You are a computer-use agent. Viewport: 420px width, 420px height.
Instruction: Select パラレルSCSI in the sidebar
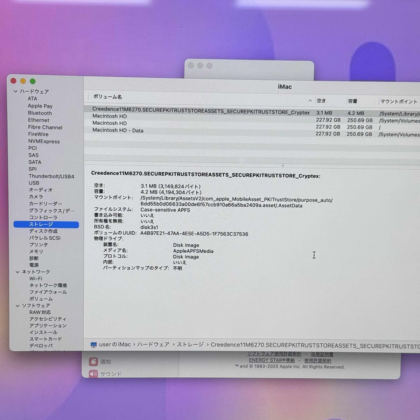[45, 238]
